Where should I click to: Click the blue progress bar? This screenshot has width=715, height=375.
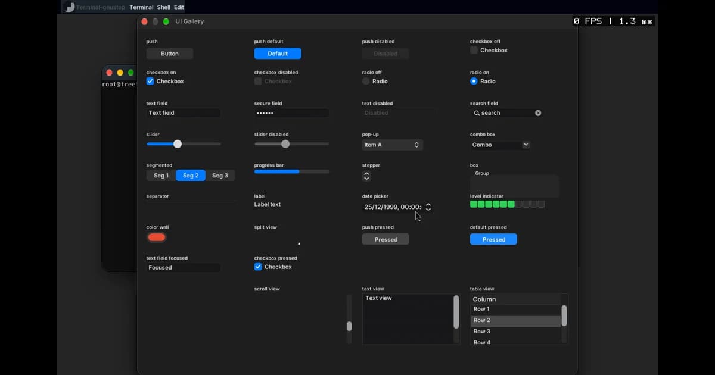(291, 171)
